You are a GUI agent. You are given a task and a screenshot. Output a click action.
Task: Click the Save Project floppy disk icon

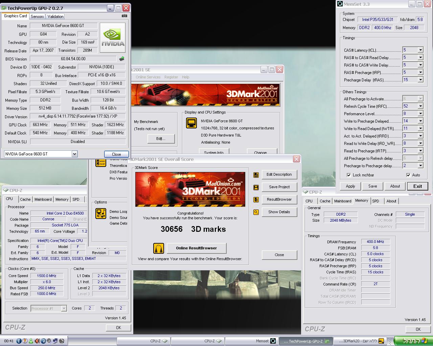256,187
